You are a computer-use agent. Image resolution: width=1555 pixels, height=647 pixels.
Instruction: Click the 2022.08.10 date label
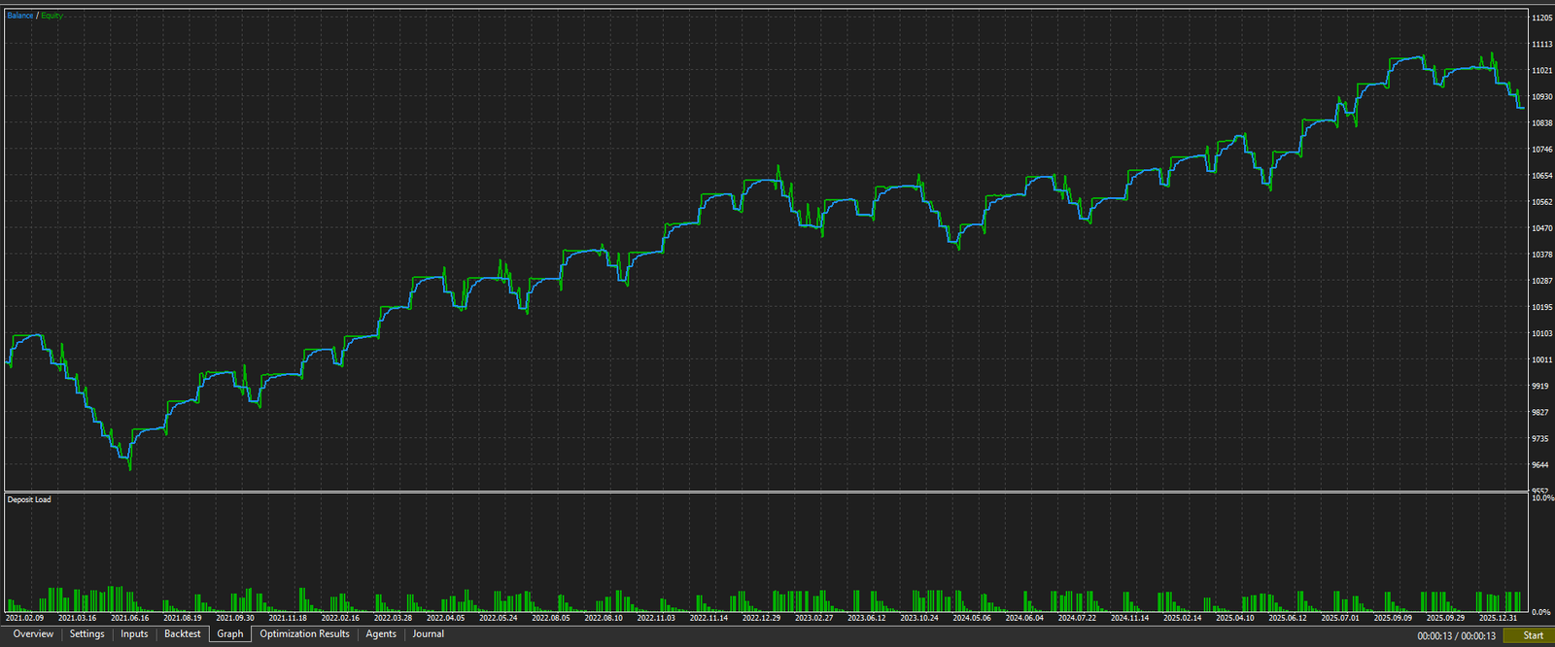(604, 618)
